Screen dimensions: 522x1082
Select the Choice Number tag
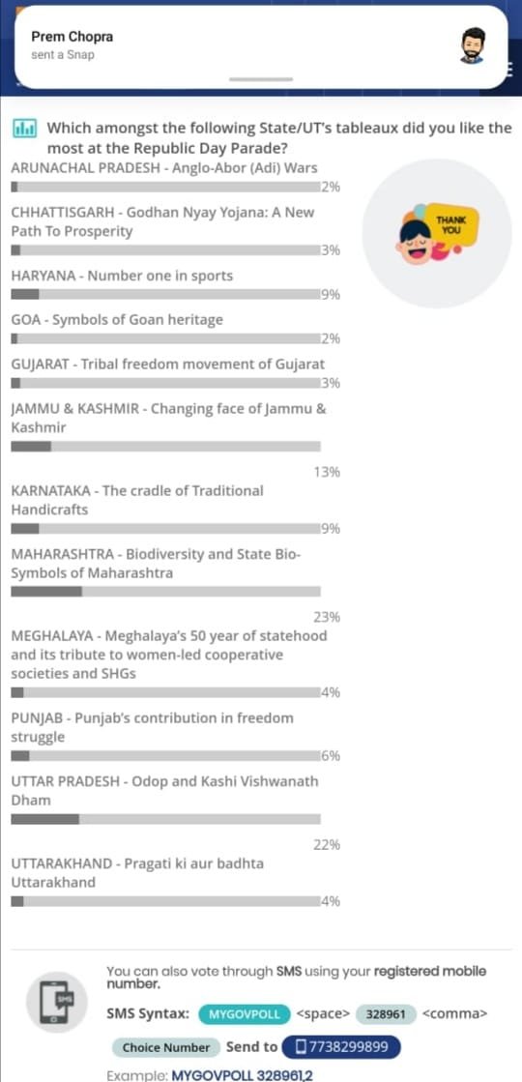[165, 1047]
